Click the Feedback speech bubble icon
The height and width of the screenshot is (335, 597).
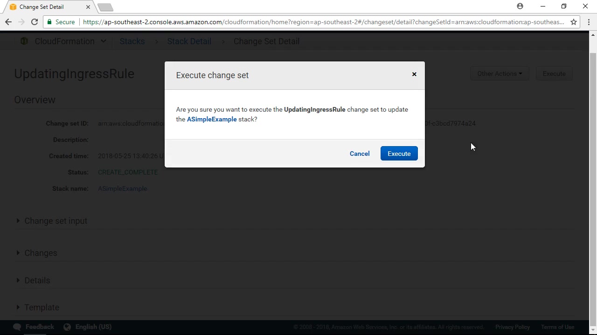pos(17,327)
